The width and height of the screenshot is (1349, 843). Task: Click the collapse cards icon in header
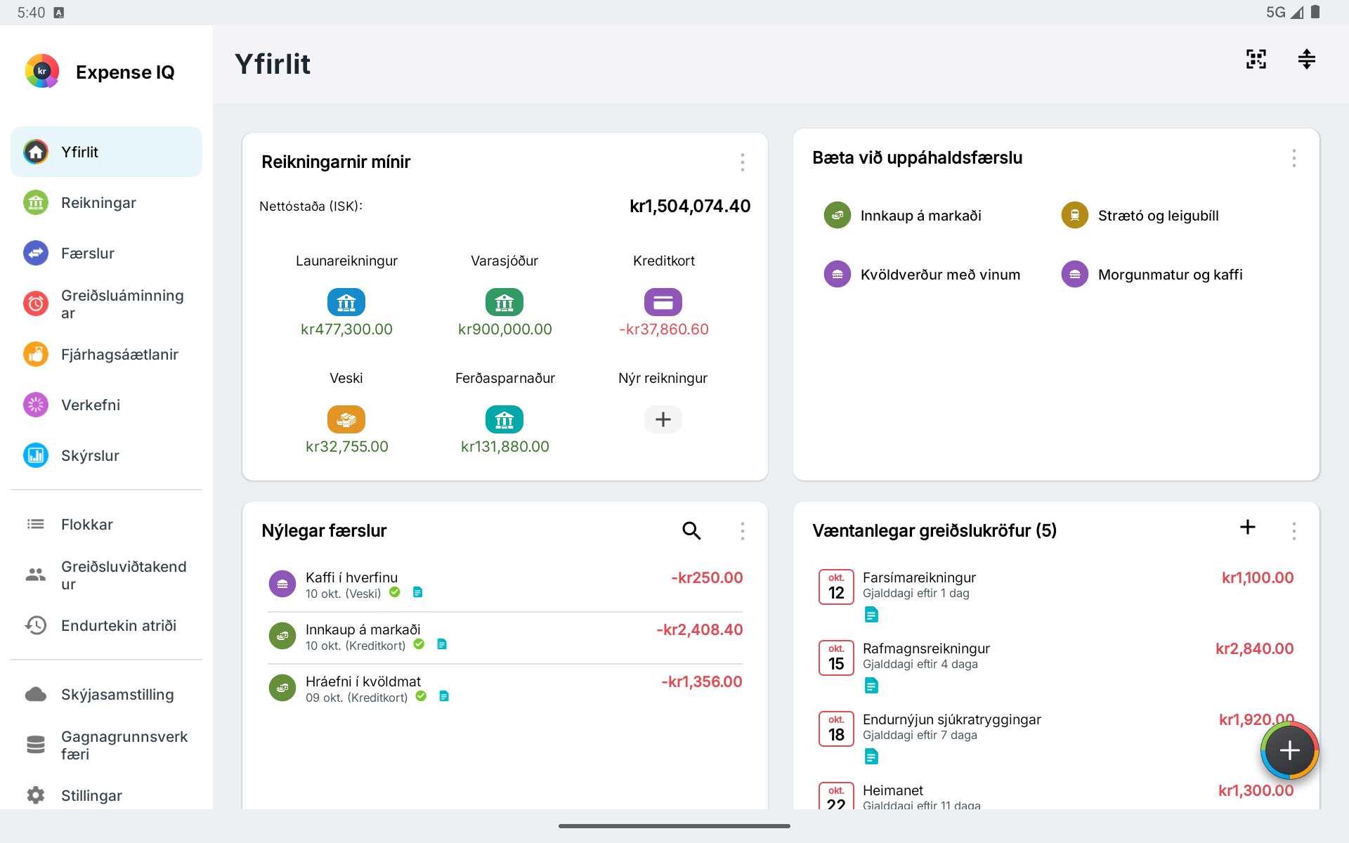[x=1306, y=59]
